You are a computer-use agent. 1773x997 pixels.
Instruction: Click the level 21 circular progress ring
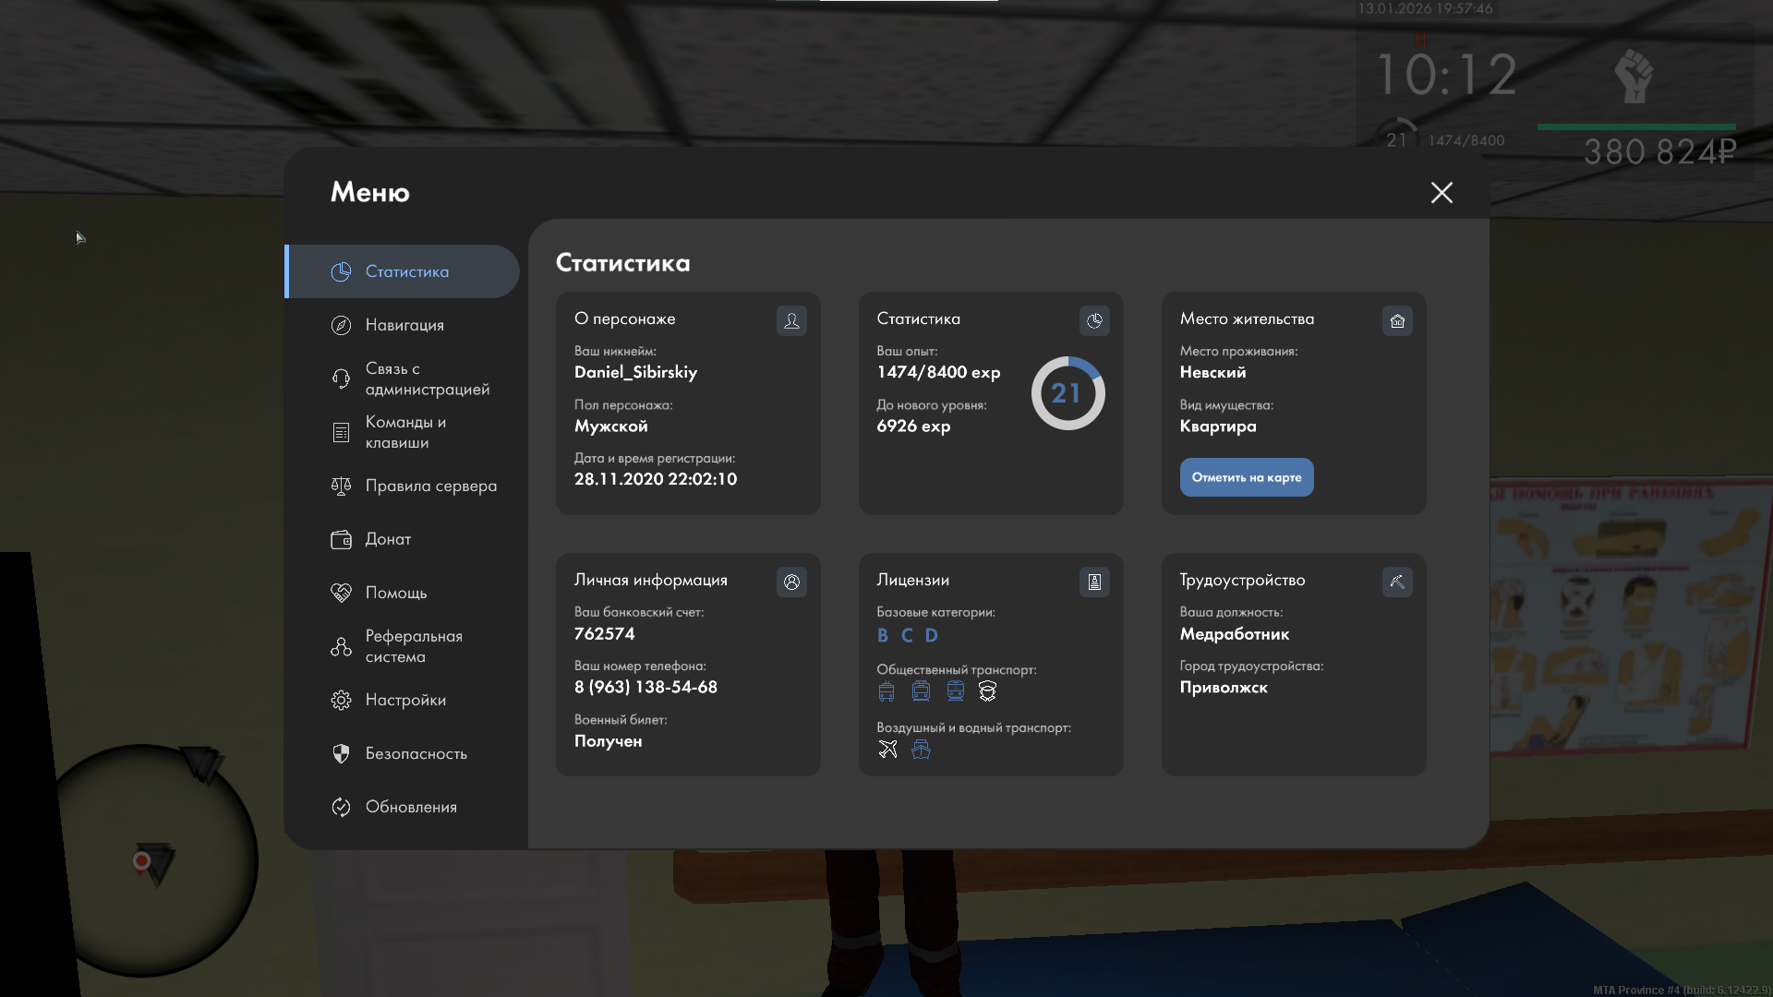(x=1067, y=393)
